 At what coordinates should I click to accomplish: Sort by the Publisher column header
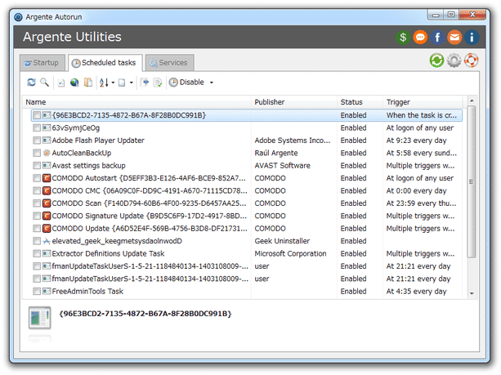[x=294, y=102]
